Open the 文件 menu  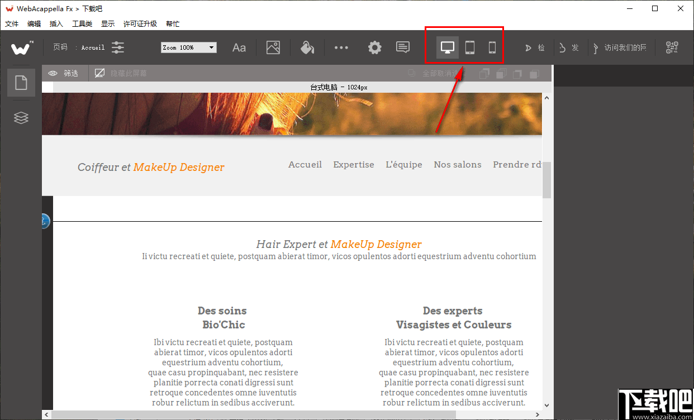pyautogui.click(x=12, y=24)
